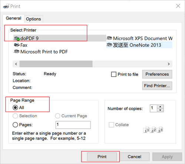Pick the Microsoft Print to PDF icon

[x=17, y=52]
